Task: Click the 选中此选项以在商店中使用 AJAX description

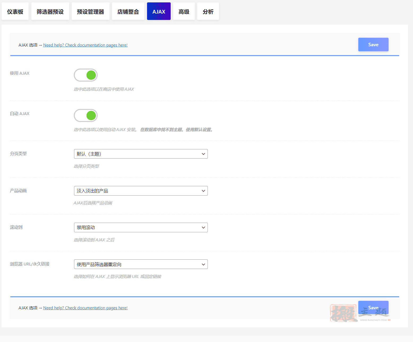Action: (x=104, y=89)
